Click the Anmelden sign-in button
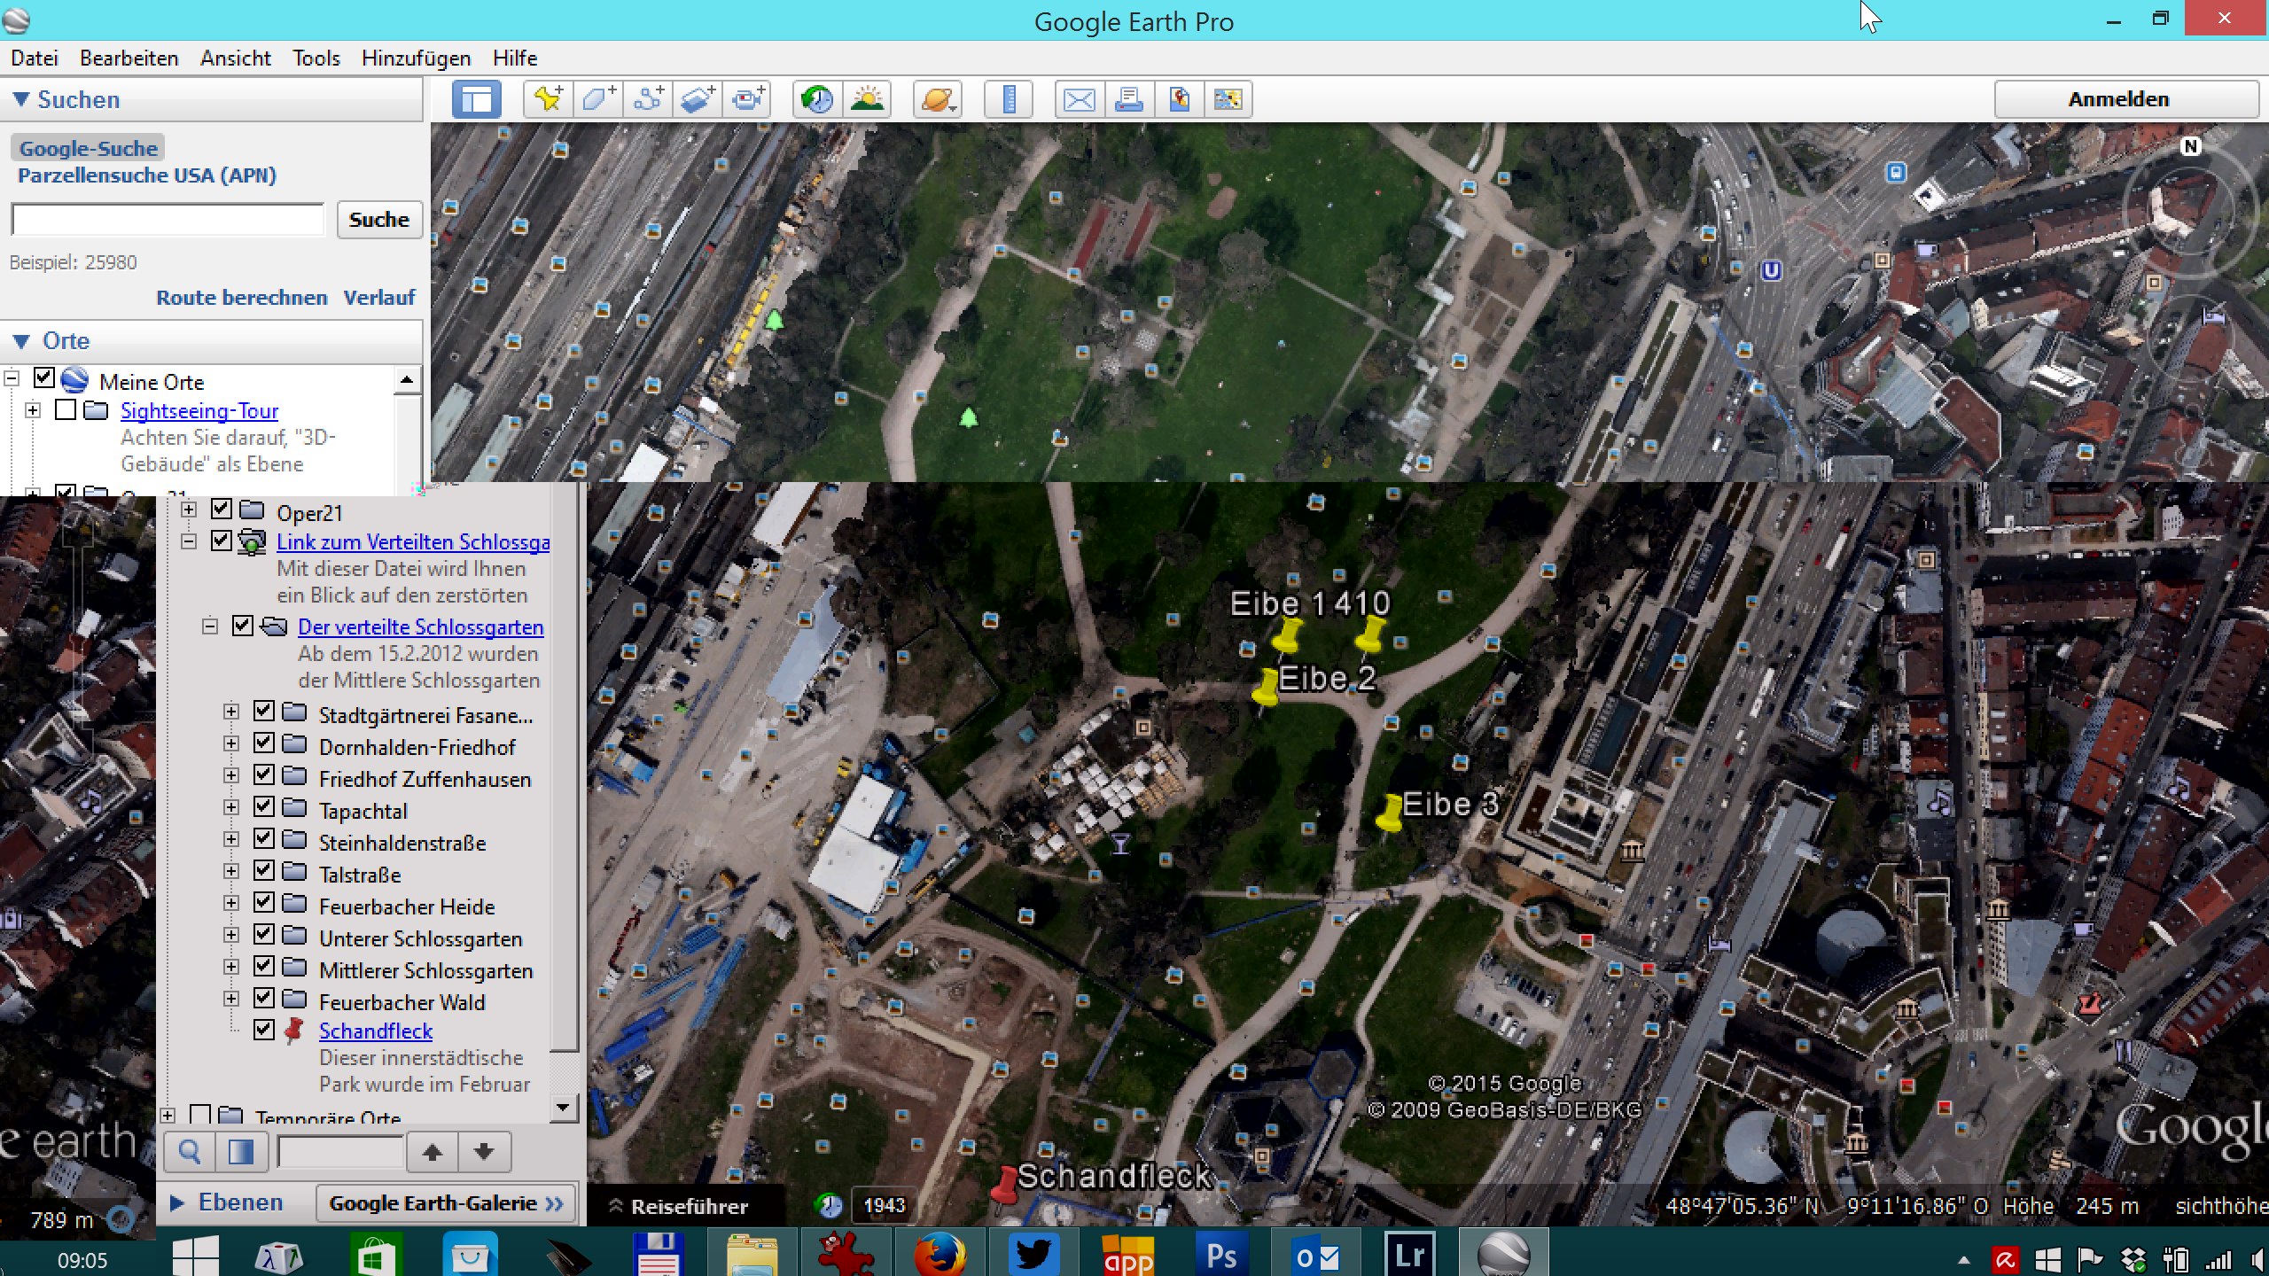 (x=2118, y=99)
